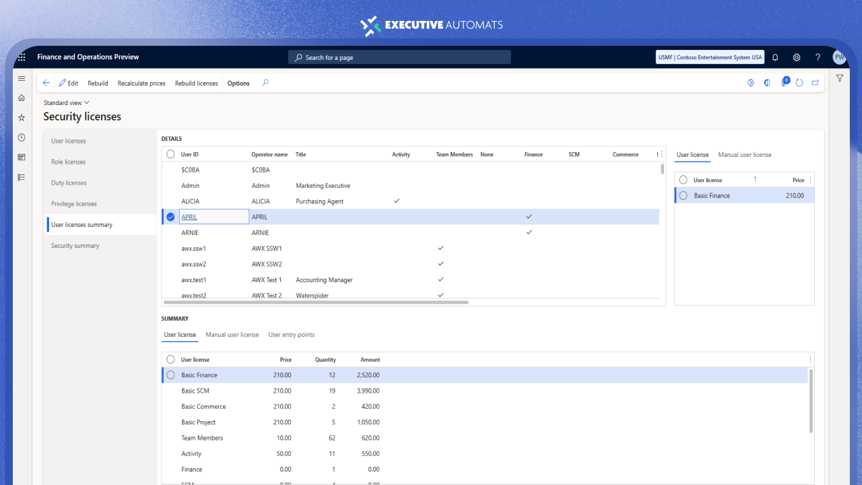
Task: Click the action pane search magnifier
Action: 265,83
